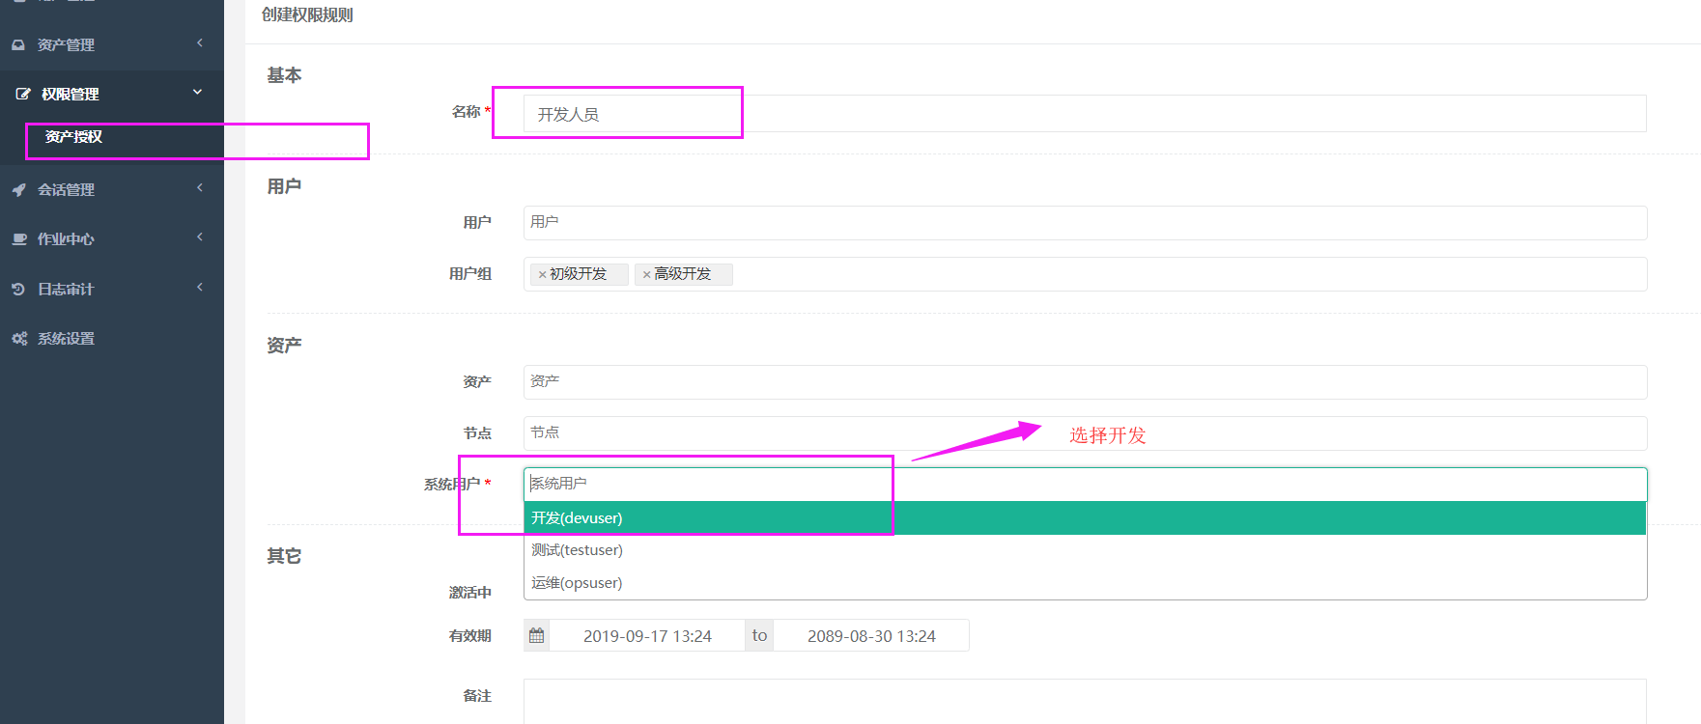Click the 名称 field containing 开发人员
Viewport: 1701px width, 724px height.
pos(1085,114)
